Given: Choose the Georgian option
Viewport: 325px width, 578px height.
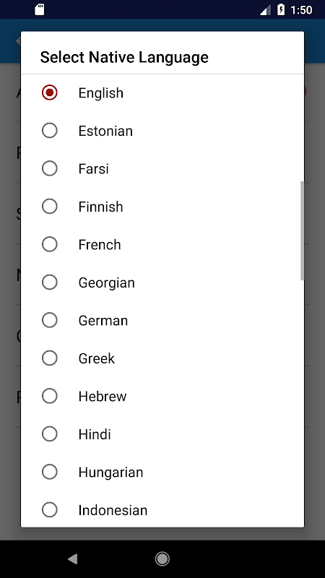Looking at the screenshot, I should 162,282.
